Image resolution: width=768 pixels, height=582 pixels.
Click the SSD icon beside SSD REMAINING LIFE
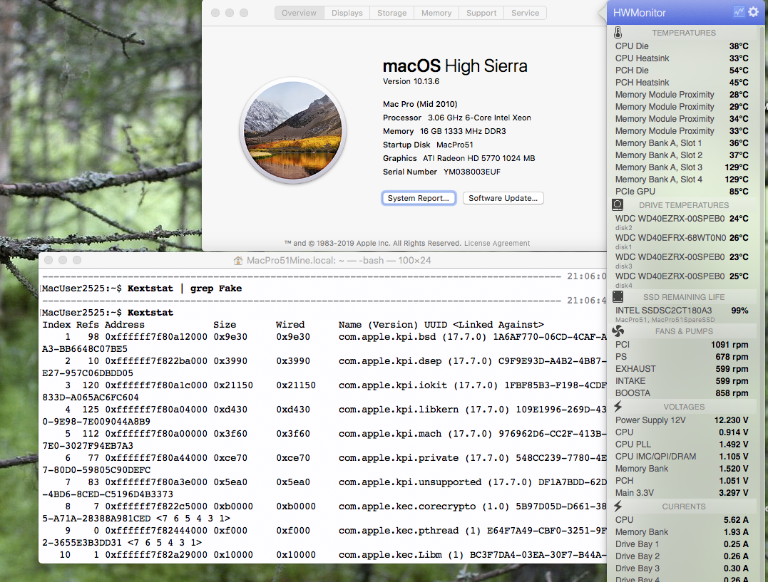tap(618, 296)
